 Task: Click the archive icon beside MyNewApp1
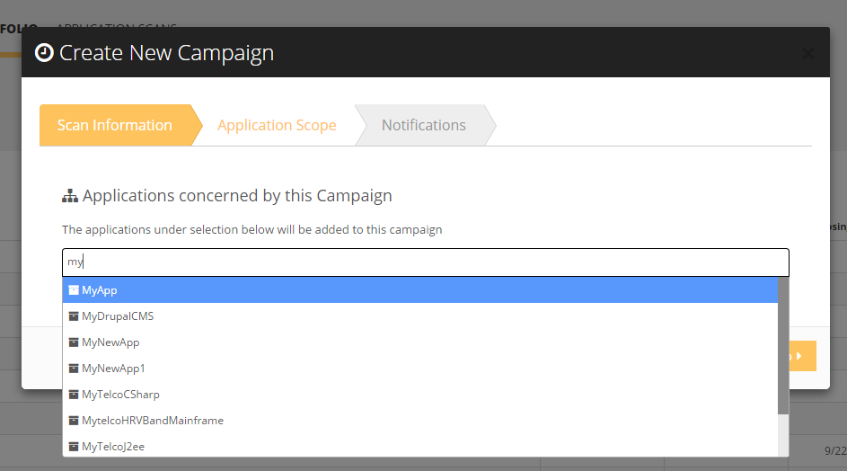74,369
